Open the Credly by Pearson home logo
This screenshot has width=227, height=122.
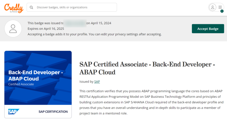pyautogui.click(x=14, y=8)
